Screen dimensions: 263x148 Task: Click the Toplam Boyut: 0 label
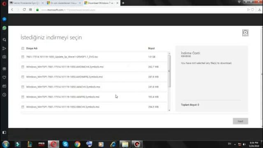[x=190, y=105]
